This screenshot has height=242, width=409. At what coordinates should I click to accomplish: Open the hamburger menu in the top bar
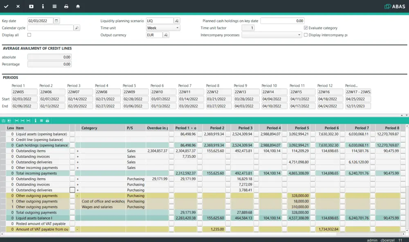tap(54, 6)
